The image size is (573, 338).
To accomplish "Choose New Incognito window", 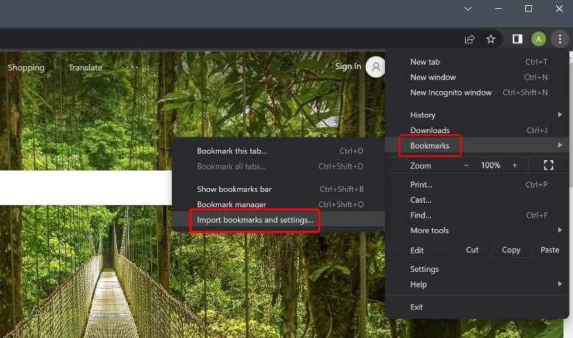I will [x=450, y=93].
